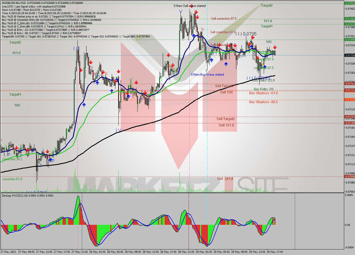Click the '27 May 17:45' time label

click(x=62, y=252)
